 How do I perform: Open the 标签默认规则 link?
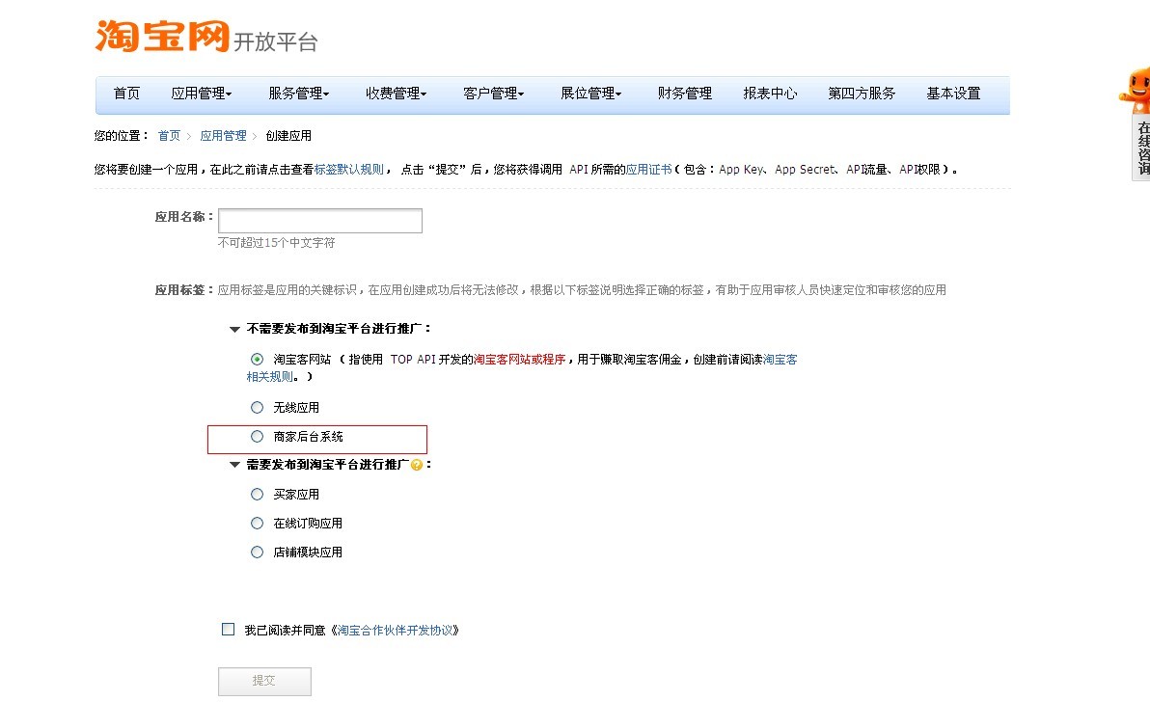(x=349, y=170)
